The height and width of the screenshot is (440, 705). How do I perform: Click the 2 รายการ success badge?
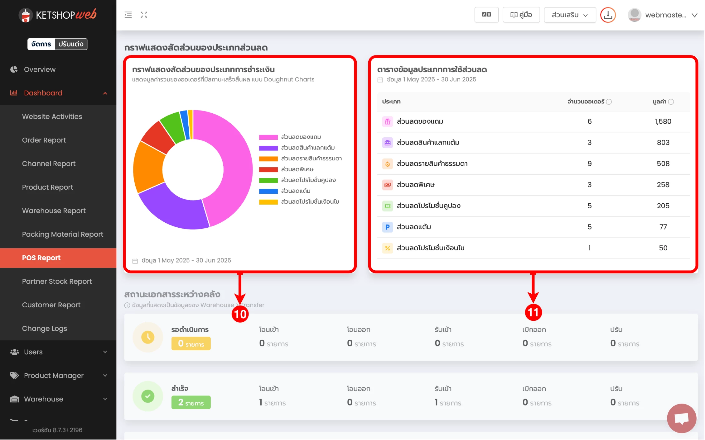click(191, 402)
